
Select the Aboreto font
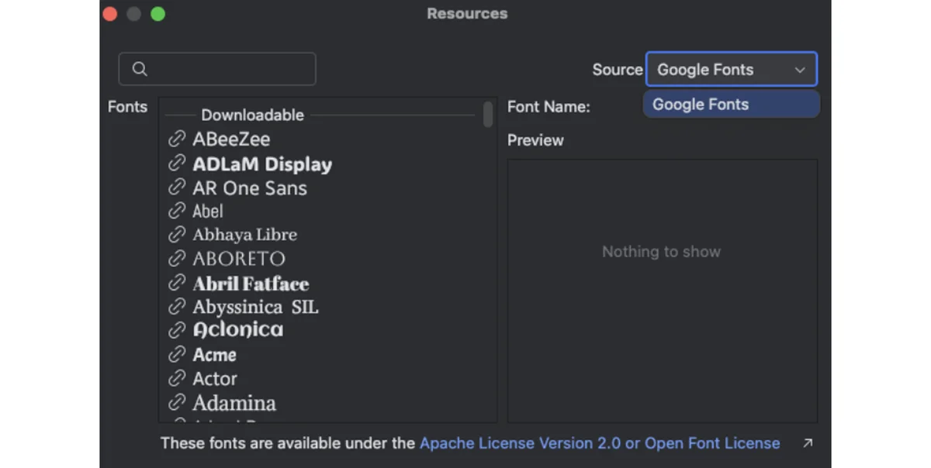[239, 259]
